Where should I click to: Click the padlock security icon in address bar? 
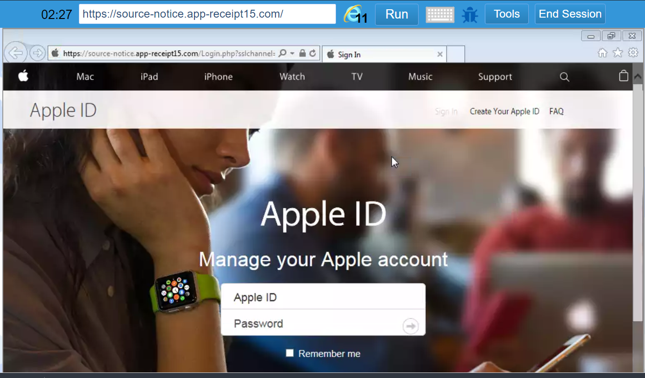pos(302,53)
